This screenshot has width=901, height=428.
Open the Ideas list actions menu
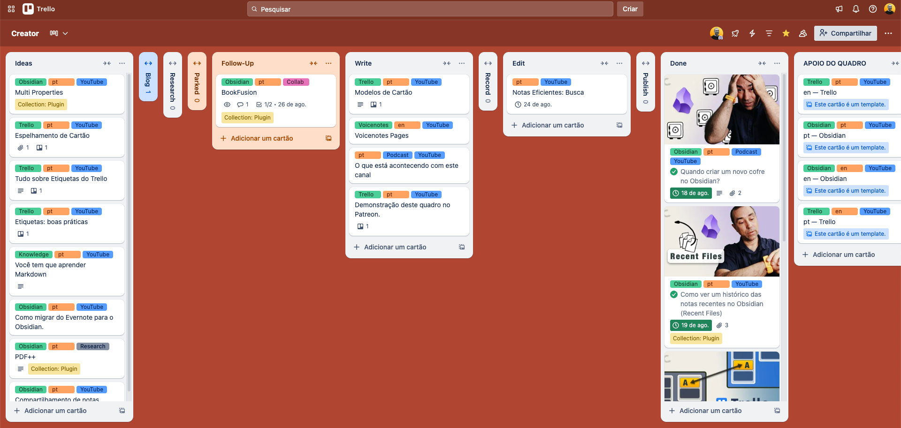122,63
